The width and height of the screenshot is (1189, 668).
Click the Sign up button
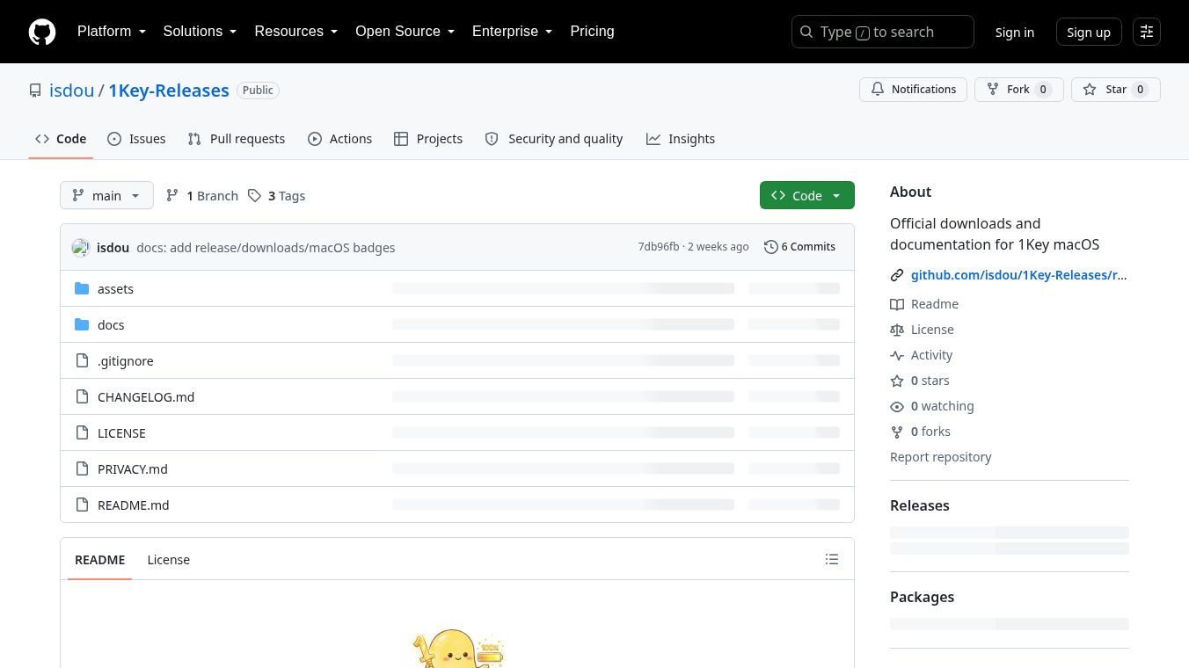(x=1089, y=32)
